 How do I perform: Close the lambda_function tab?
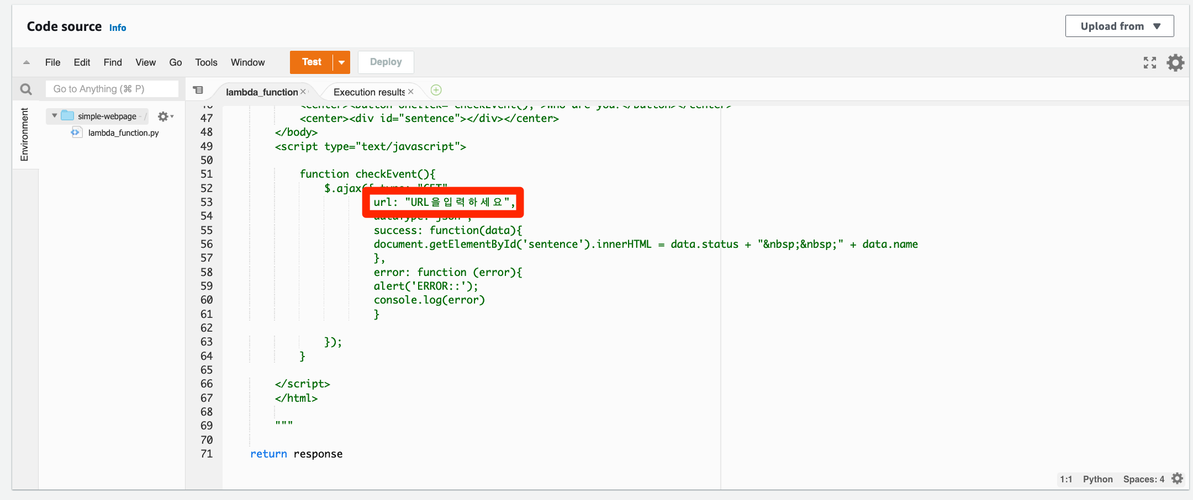point(303,92)
